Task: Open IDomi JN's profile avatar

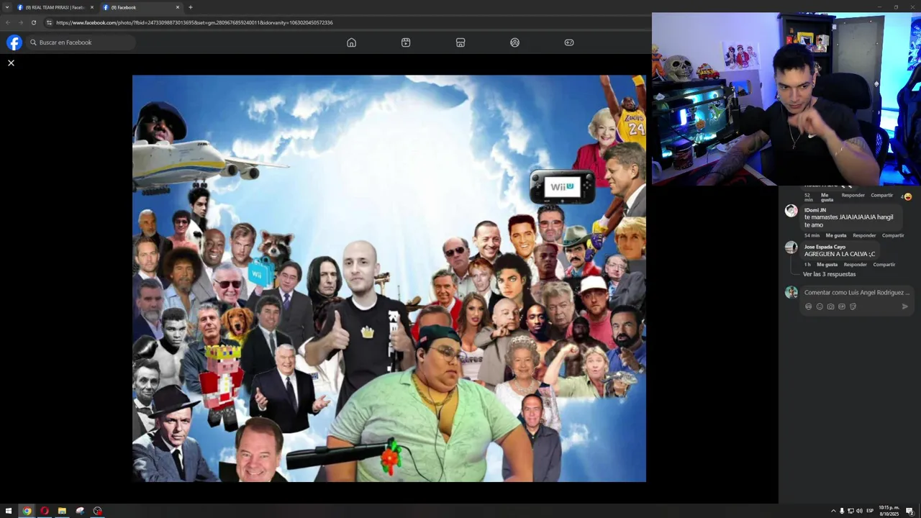Action: coord(791,211)
